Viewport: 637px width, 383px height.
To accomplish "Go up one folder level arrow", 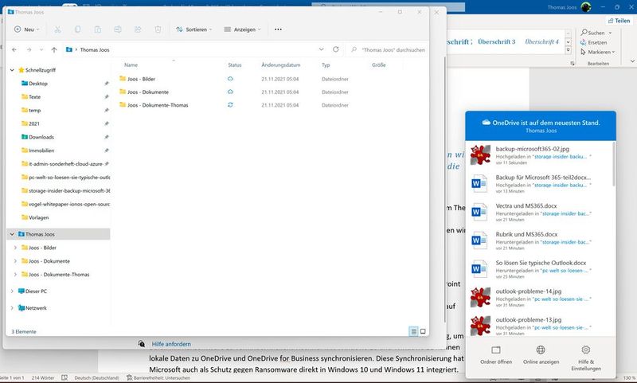I will 54,49.
